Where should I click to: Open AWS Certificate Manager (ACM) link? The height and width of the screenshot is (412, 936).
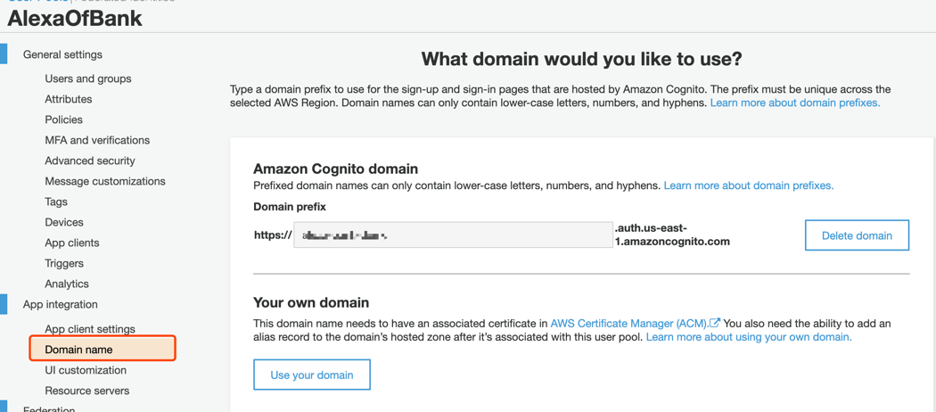(x=629, y=324)
